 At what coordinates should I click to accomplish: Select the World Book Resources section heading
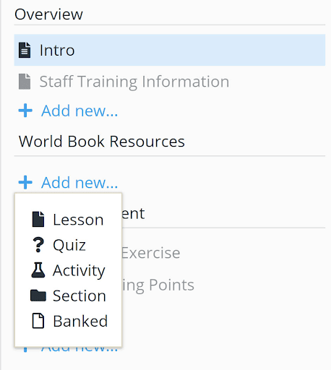(x=102, y=141)
